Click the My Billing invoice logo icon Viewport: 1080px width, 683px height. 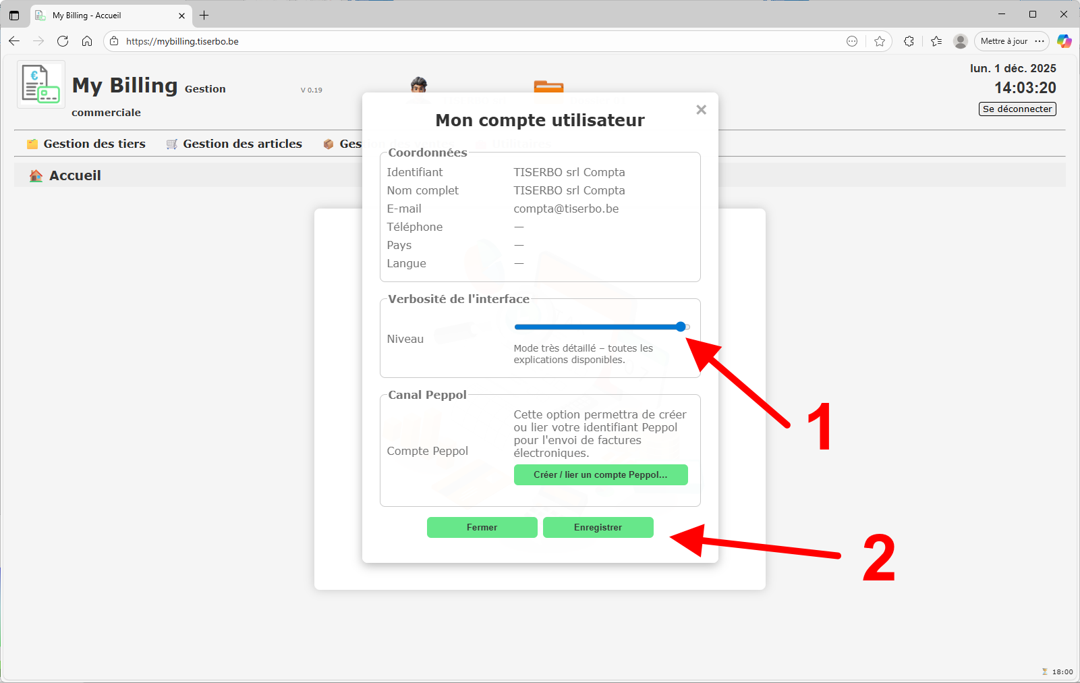click(40, 84)
